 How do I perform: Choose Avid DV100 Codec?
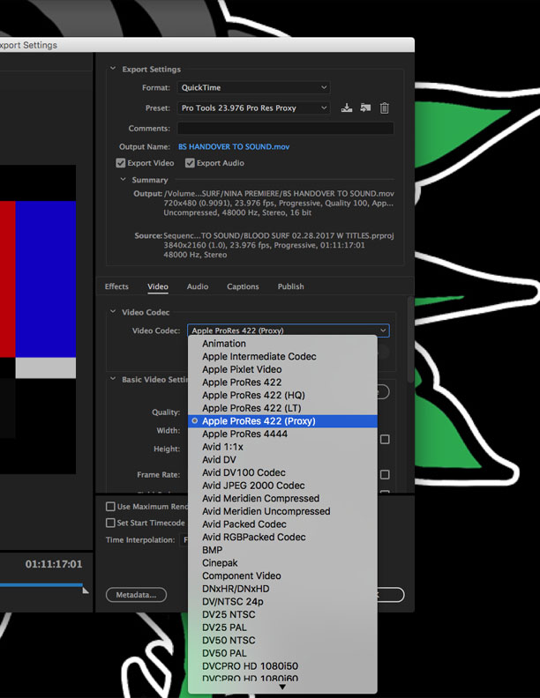(282, 472)
